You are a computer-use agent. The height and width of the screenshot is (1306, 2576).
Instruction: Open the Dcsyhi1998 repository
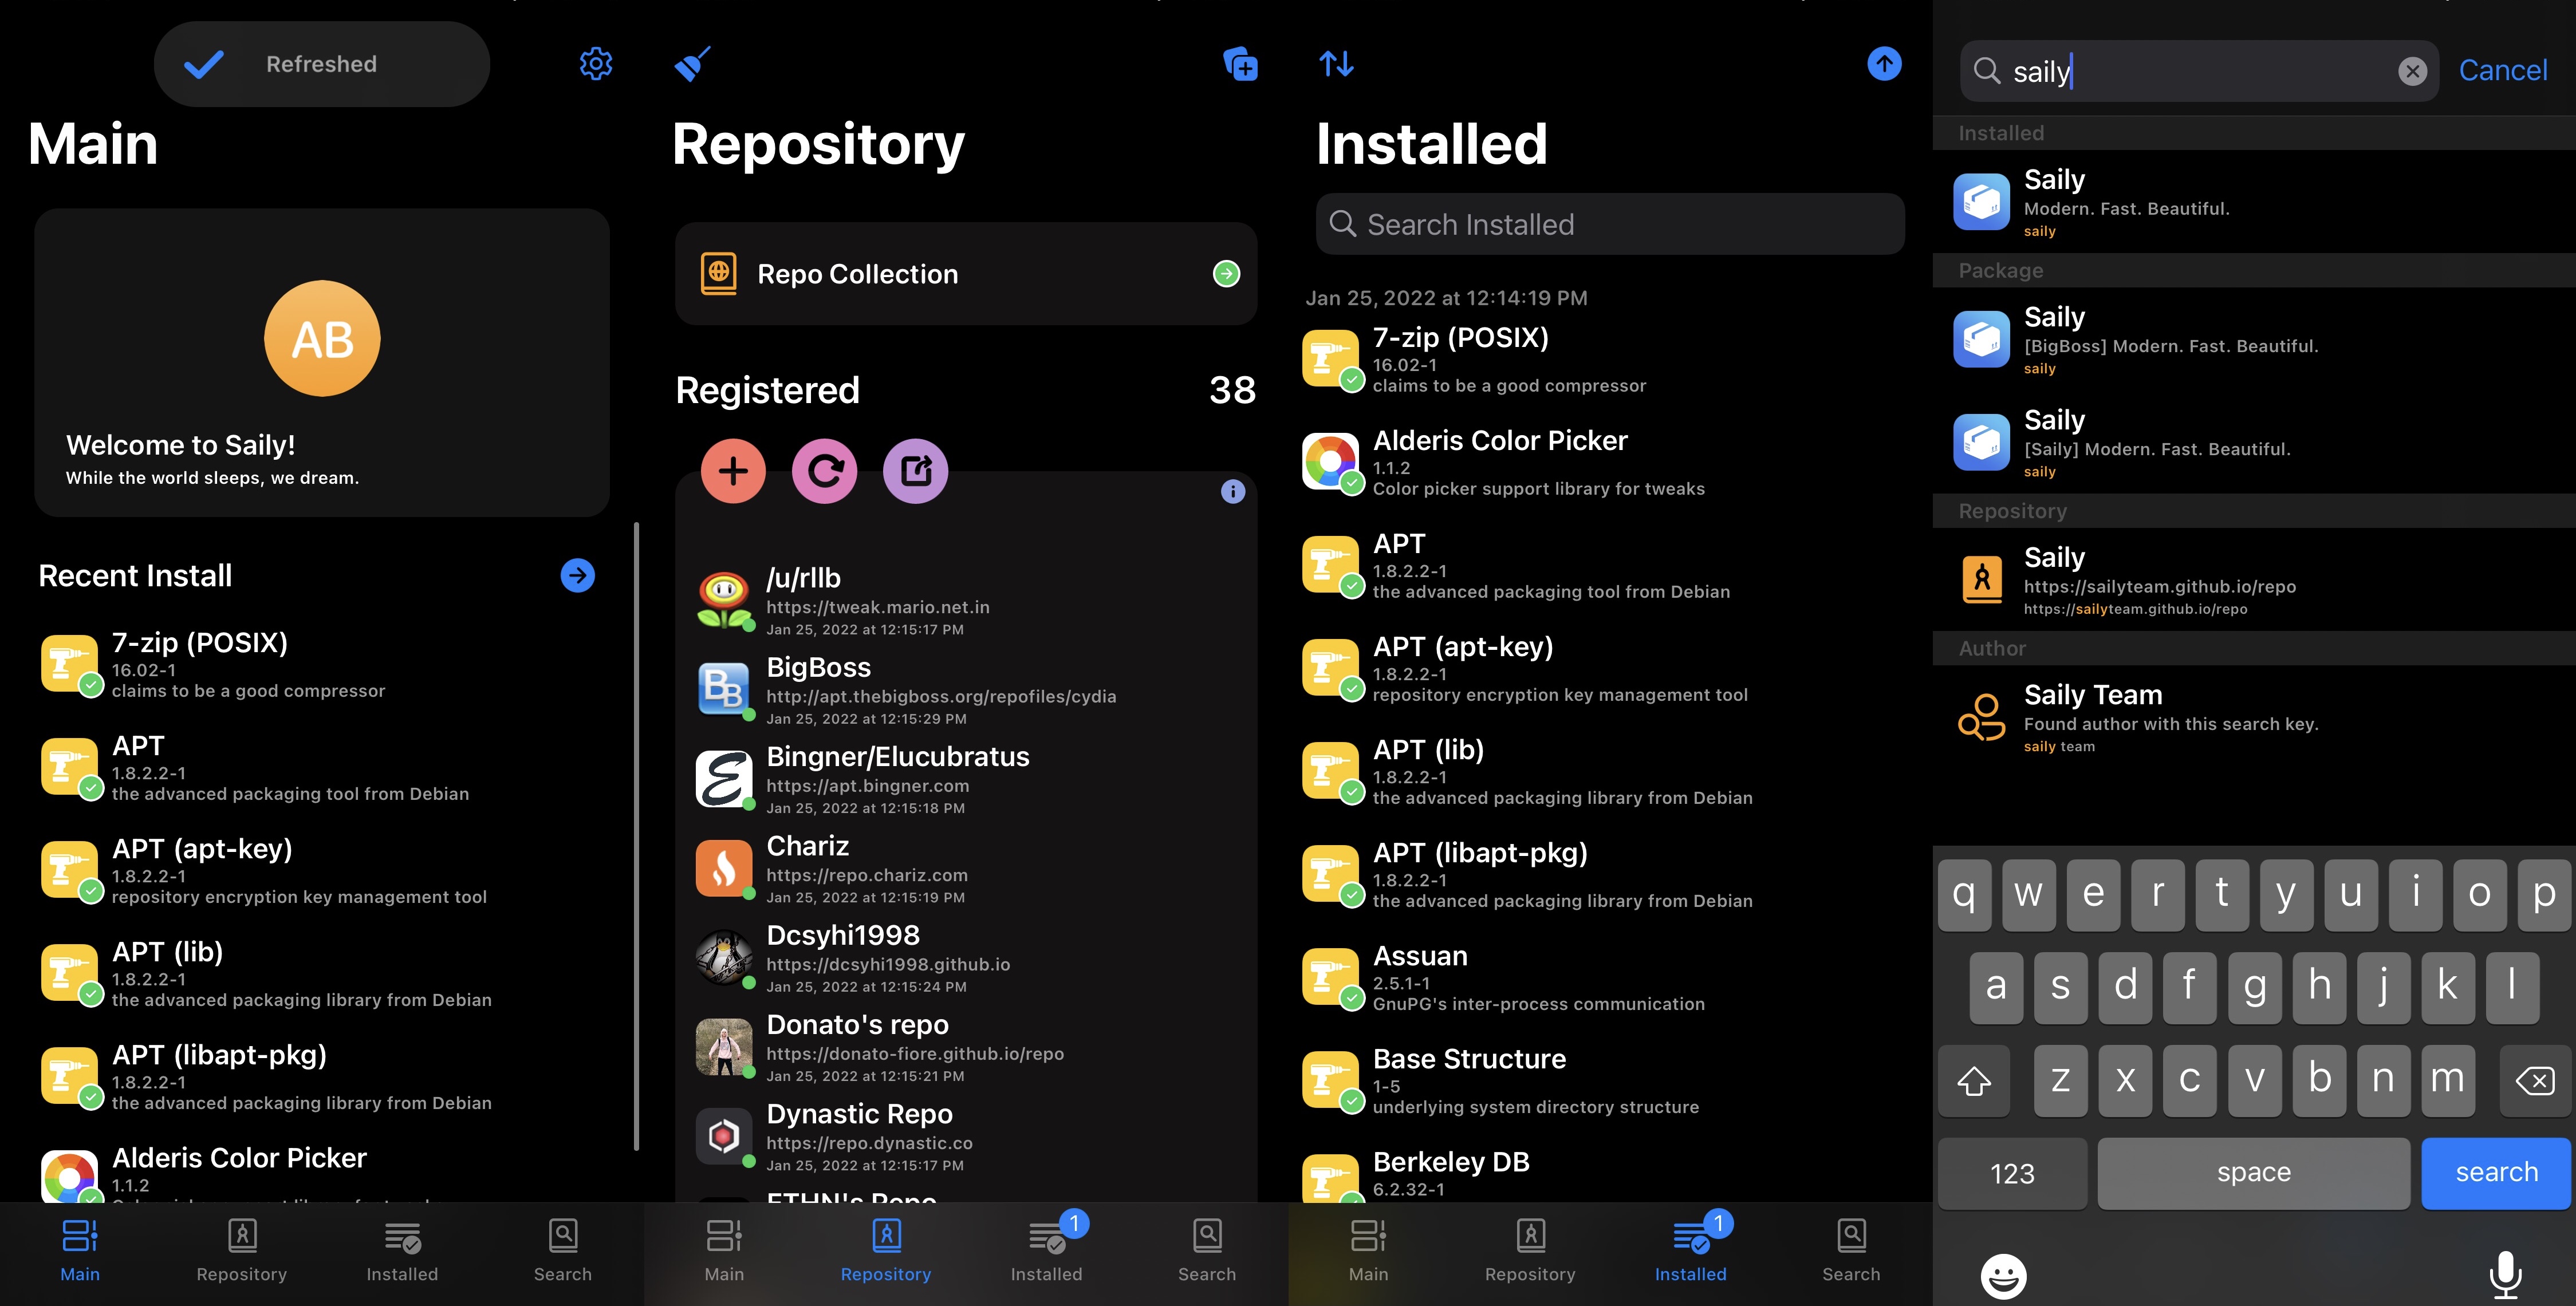point(965,958)
